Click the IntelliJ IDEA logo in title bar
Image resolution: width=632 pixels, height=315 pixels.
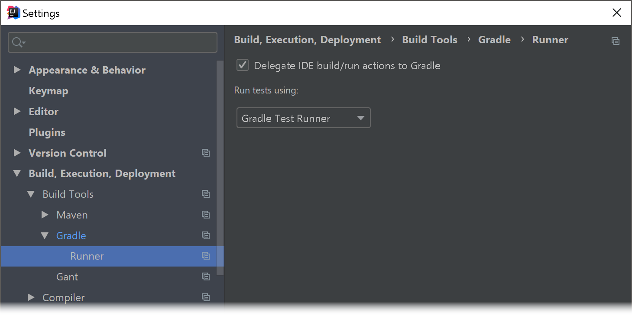pos(13,13)
